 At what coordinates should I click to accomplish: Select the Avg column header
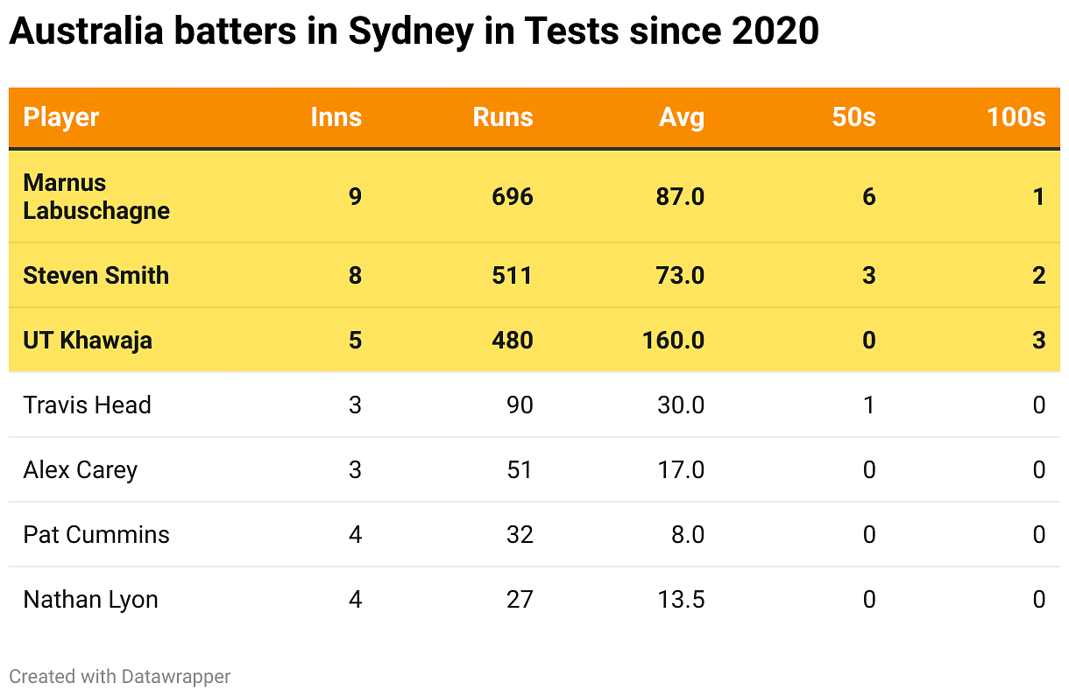point(682,117)
